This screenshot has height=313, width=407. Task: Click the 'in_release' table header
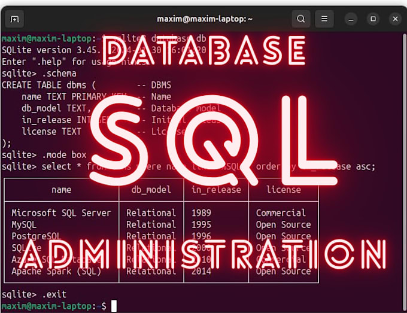tap(216, 190)
